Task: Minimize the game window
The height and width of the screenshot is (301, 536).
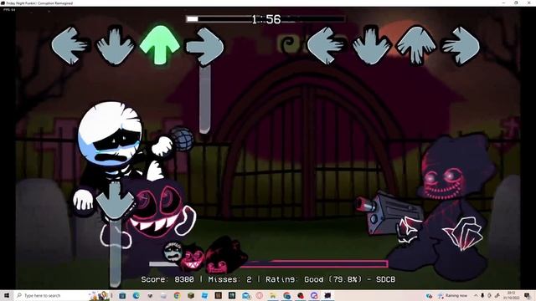Action: 503,3
